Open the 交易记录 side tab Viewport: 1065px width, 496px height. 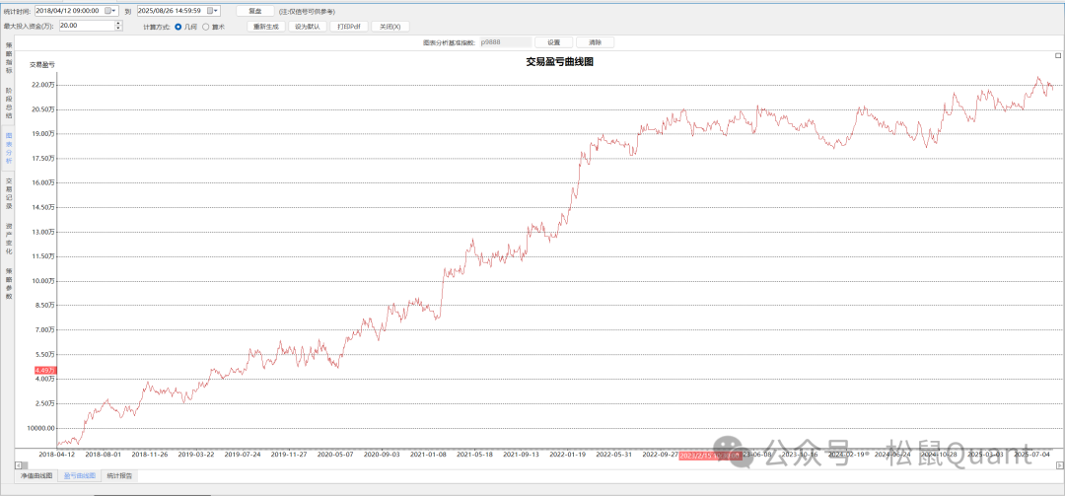(x=9, y=191)
